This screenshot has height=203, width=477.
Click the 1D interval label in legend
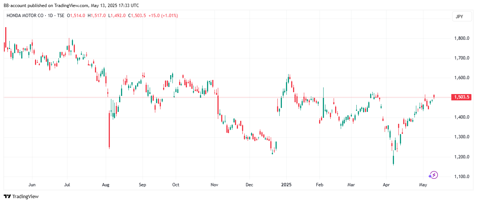[50, 16]
